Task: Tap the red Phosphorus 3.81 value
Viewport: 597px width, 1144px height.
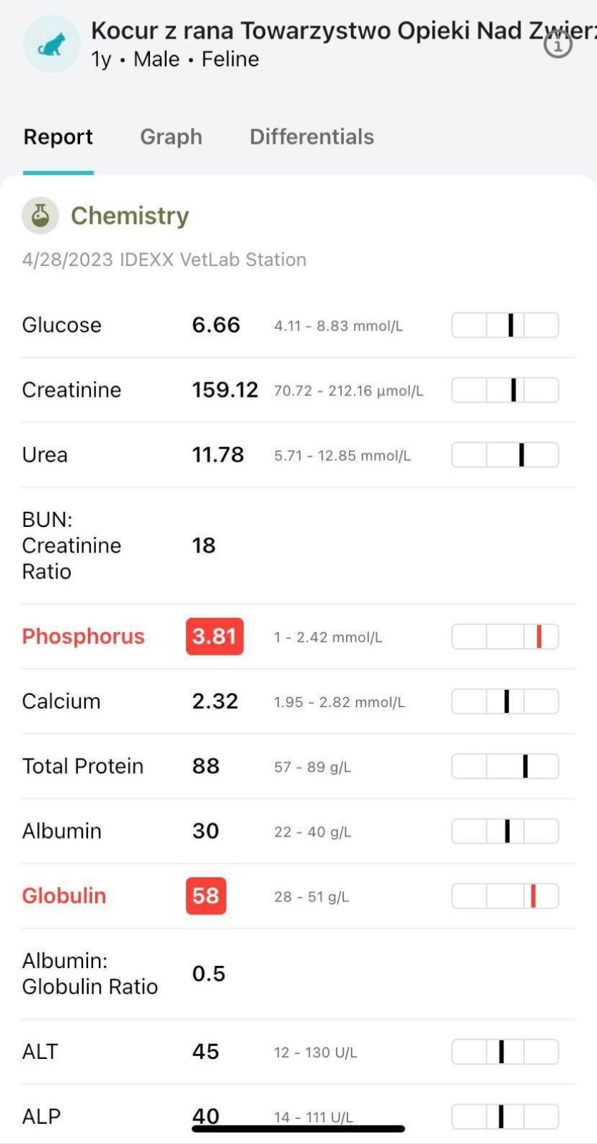Action: [x=214, y=636]
